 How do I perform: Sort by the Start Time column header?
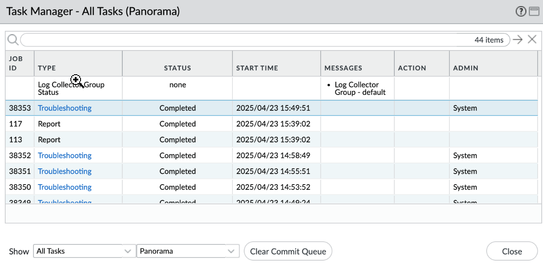pyautogui.click(x=257, y=68)
